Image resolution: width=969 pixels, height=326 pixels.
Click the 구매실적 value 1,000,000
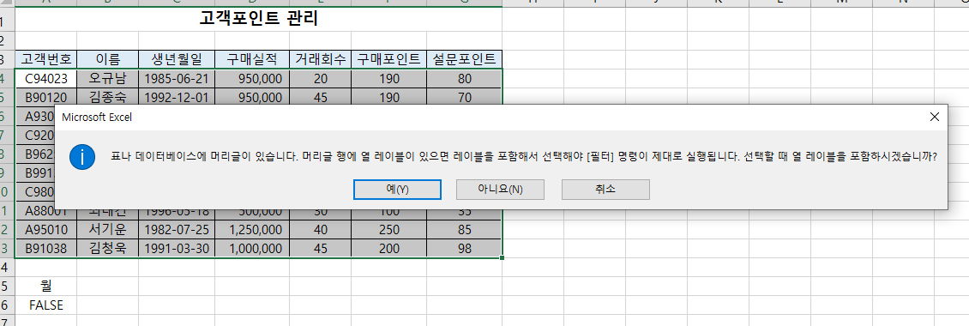tap(252, 248)
